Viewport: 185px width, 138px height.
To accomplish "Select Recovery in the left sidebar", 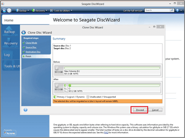I will [11, 43].
